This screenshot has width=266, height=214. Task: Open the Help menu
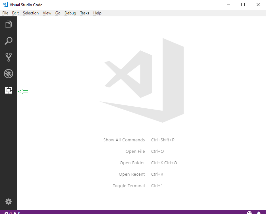[x=97, y=13]
